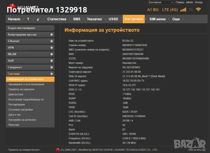Open the antenna icon menu tab
This screenshot has width=210, height=153.
pos(38,19)
